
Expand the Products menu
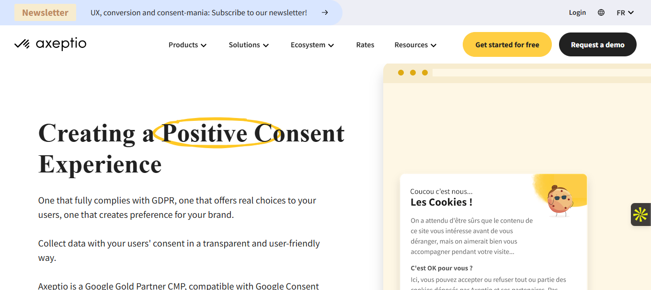tap(187, 45)
